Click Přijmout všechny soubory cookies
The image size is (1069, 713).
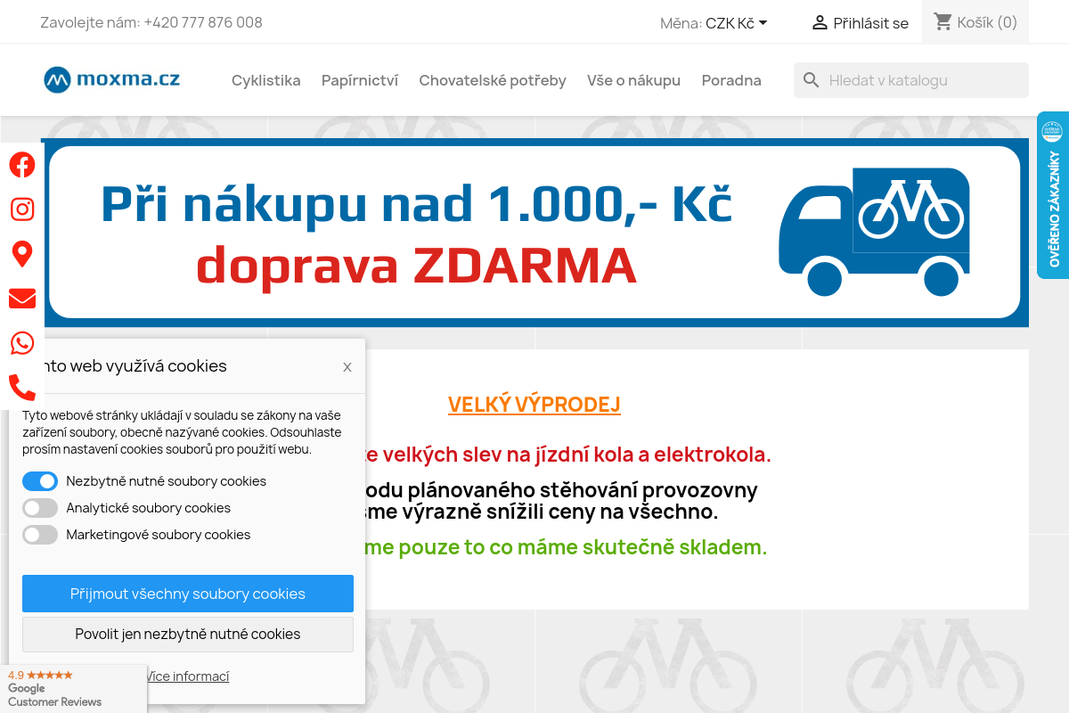coord(187,593)
